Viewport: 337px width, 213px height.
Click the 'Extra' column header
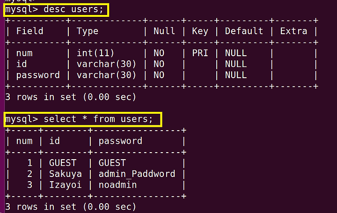pyautogui.click(x=293, y=31)
